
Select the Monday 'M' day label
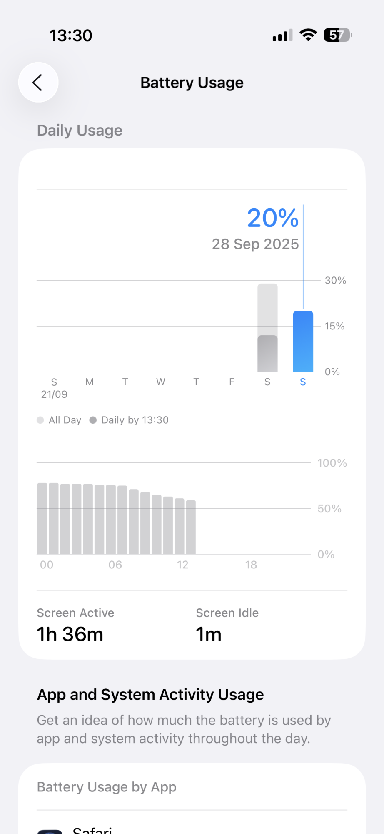[90, 382]
